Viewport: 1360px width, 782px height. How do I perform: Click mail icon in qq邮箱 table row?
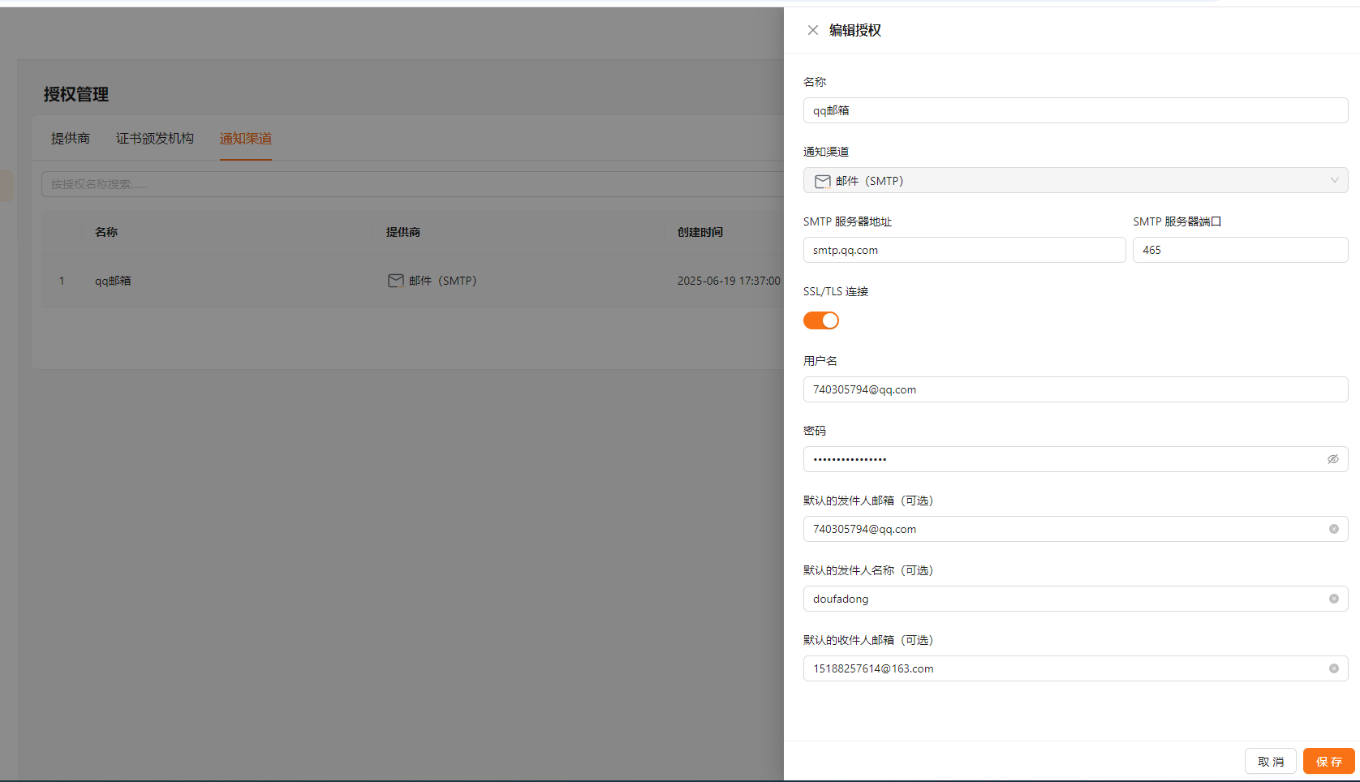395,281
